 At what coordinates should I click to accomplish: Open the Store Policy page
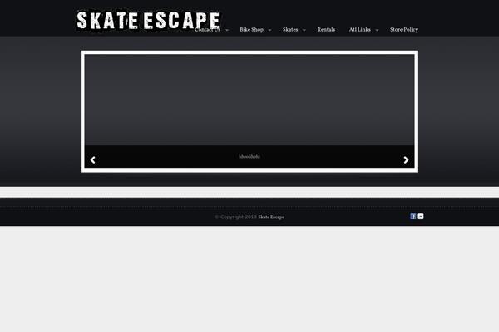[x=404, y=30]
